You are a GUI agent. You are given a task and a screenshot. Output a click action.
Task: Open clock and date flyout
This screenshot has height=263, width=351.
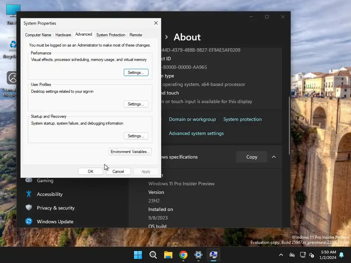328,255
